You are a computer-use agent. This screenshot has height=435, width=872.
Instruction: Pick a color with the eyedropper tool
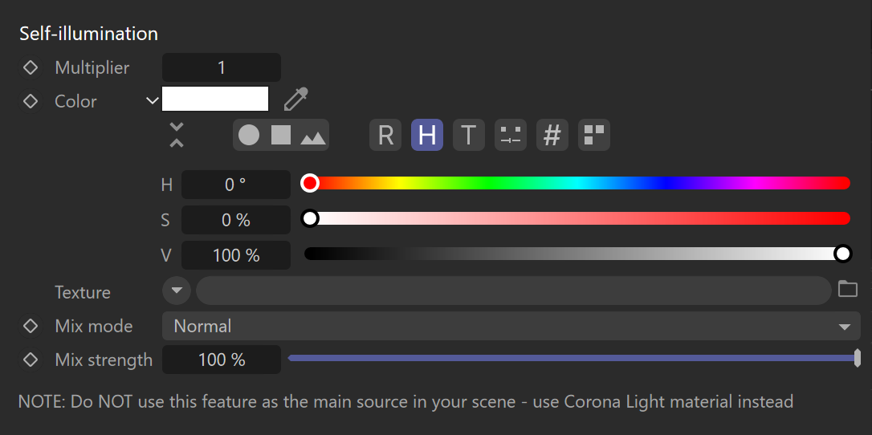coord(295,100)
